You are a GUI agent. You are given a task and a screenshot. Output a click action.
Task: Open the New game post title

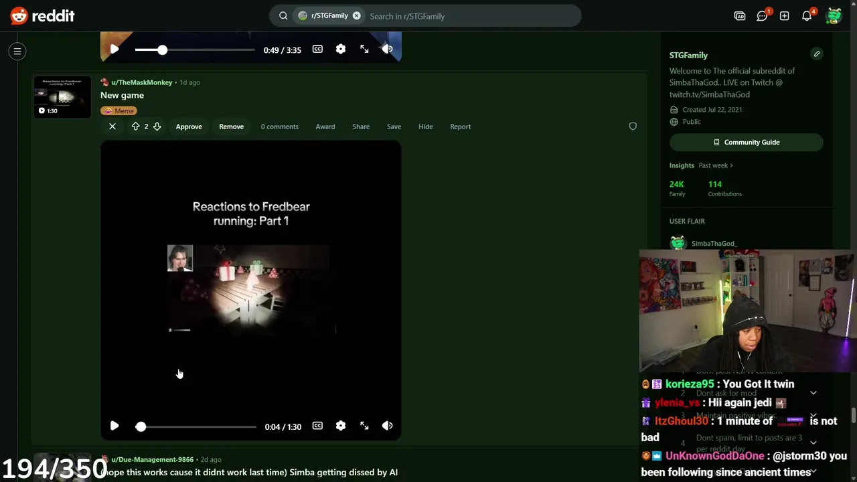pos(122,95)
